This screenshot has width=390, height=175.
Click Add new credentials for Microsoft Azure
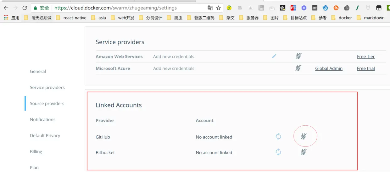pos(174,68)
